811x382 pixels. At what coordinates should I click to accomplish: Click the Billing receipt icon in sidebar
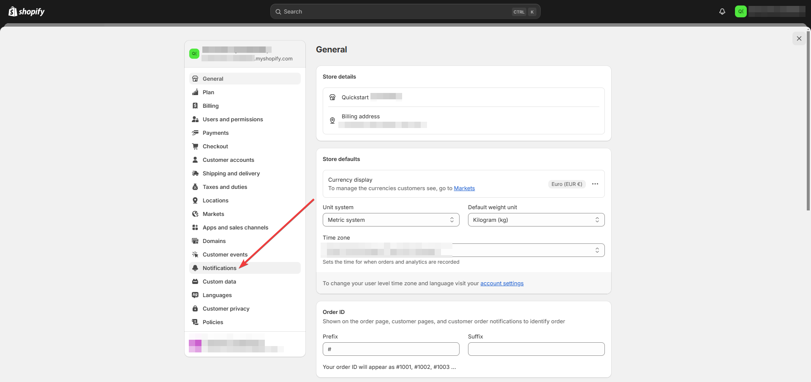pyautogui.click(x=195, y=106)
